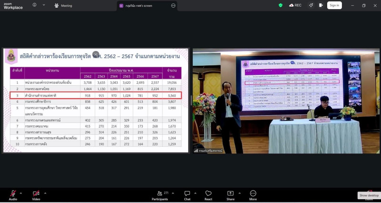Viewport: 381px width, 203px height.
Task: Open the More options menu
Action: click(x=253, y=194)
